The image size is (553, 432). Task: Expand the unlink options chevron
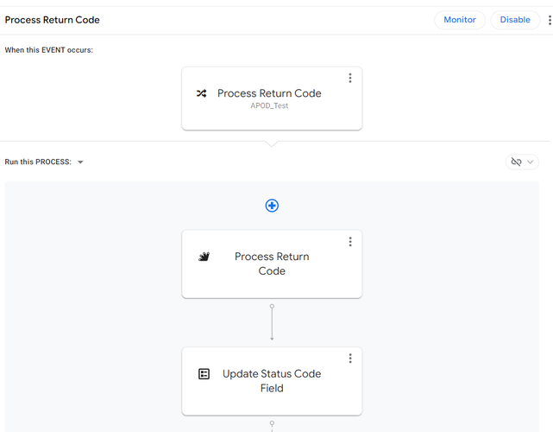530,162
